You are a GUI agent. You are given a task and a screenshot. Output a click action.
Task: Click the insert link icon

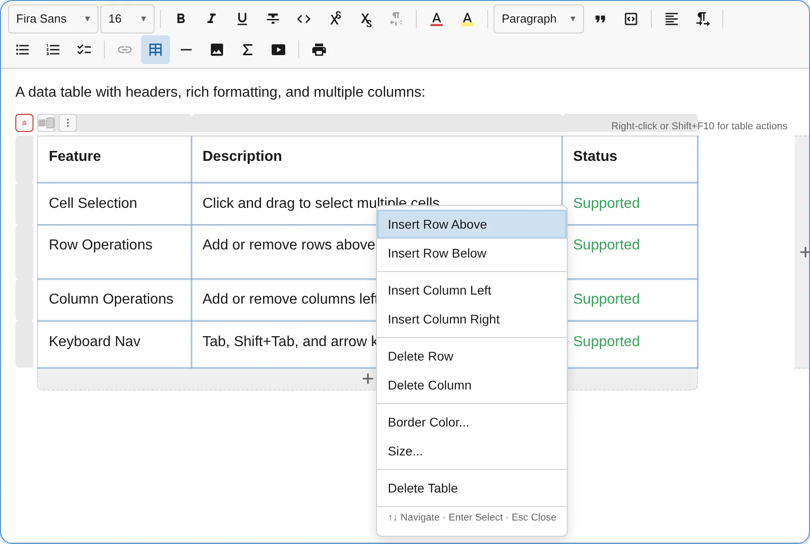point(125,50)
